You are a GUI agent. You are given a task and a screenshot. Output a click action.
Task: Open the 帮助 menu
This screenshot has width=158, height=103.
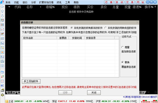(76, 2)
